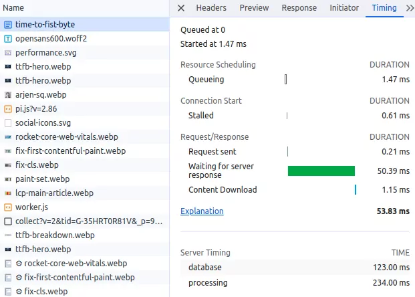Screen dimensions: 415x297
Task: Select the time-to-fist-byte request
Action: click(x=85, y=24)
